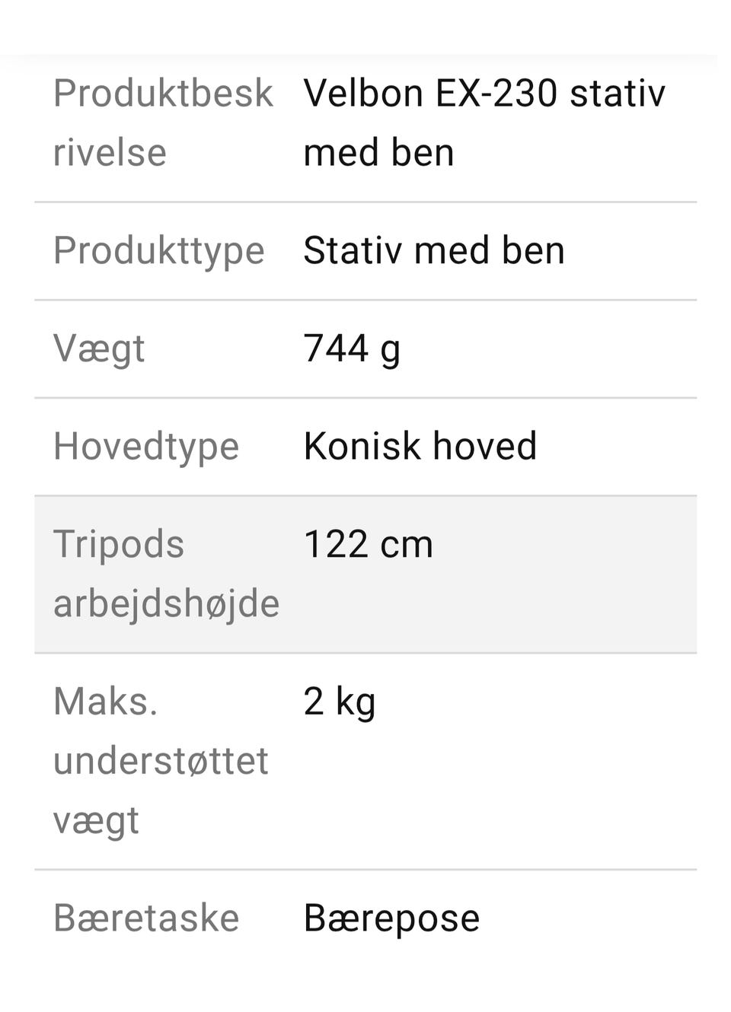Click the word understøttet
The image size is (731, 1012).
[x=161, y=761]
